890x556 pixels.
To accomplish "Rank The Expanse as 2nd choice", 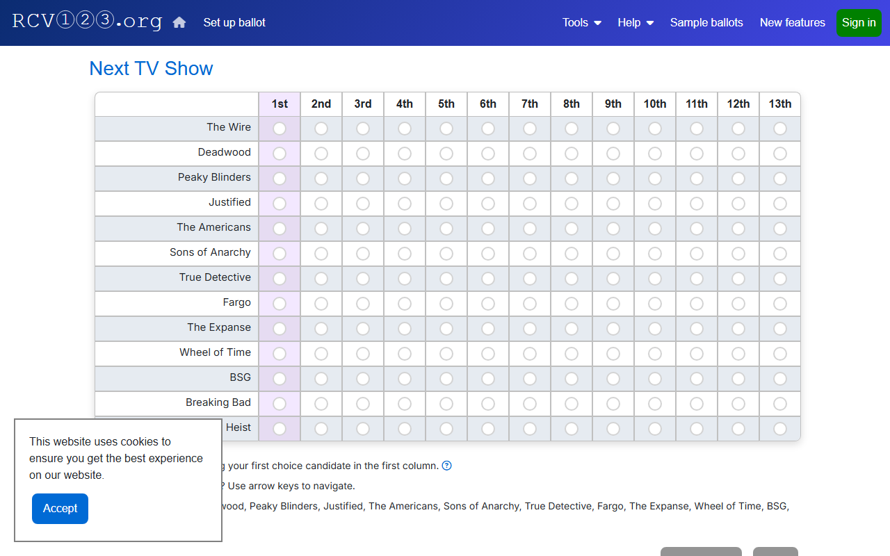I will (x=321, y=329).
